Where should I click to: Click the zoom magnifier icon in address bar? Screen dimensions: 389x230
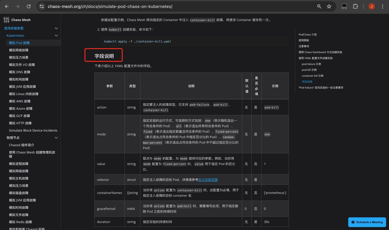tap(319, 6)
